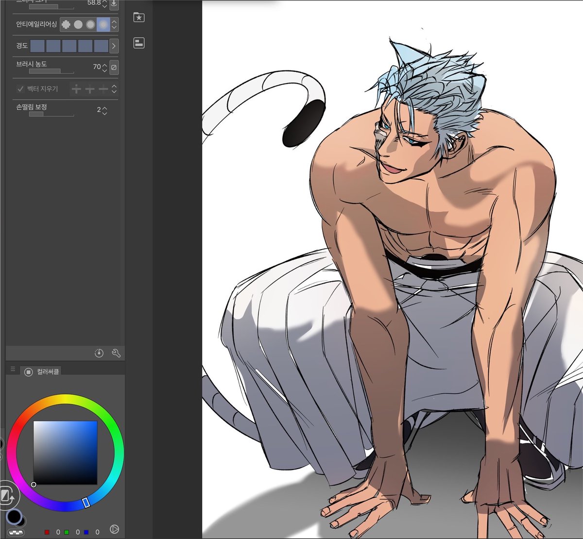The image size is (583, 539).
Task: Select the medium anti-aliasing ringed circle
Action: 90,24
